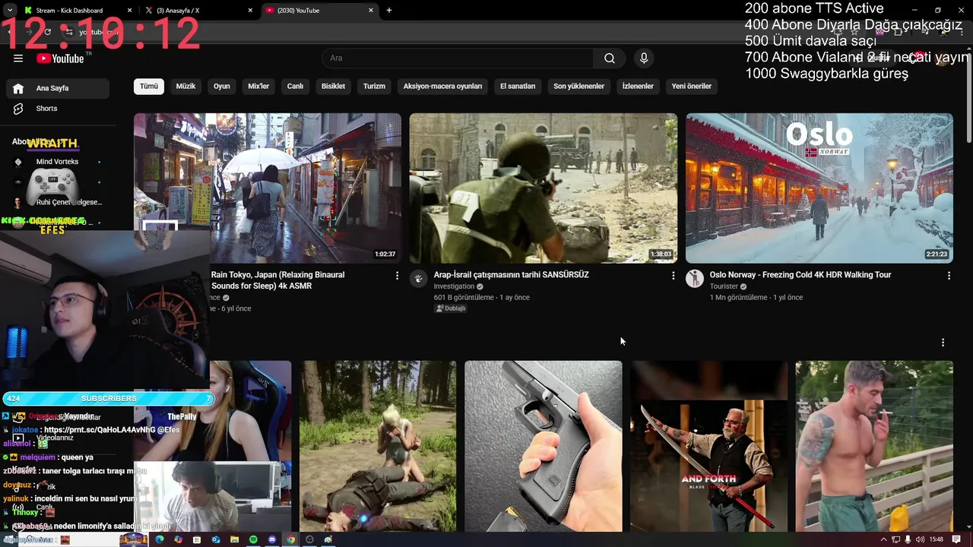Select the Tümü filter chip
Image resolution: width=973 pixels, height=547 pixels.
pyautogui.click(x=149, y=86)
